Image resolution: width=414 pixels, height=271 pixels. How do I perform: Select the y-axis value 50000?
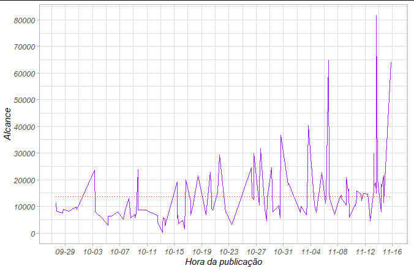[x=24, y=101]
